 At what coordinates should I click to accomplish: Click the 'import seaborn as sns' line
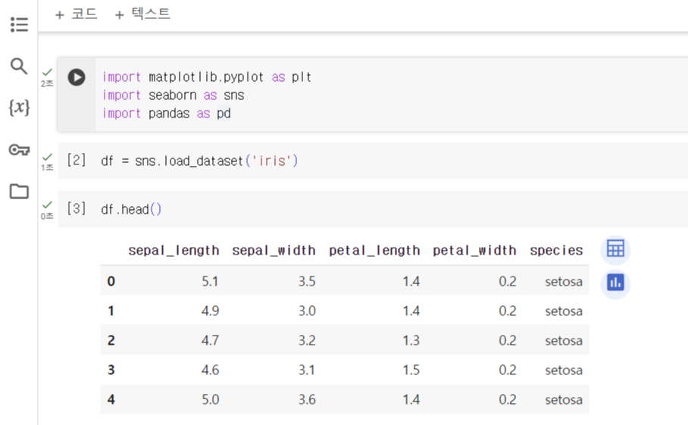coord(174,95)
